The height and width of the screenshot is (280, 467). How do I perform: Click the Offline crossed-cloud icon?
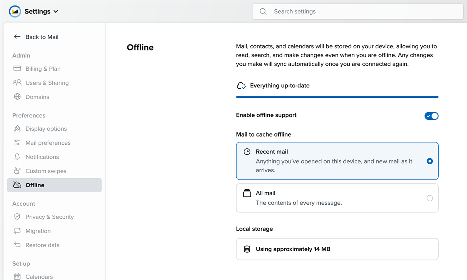pos(17,185)
